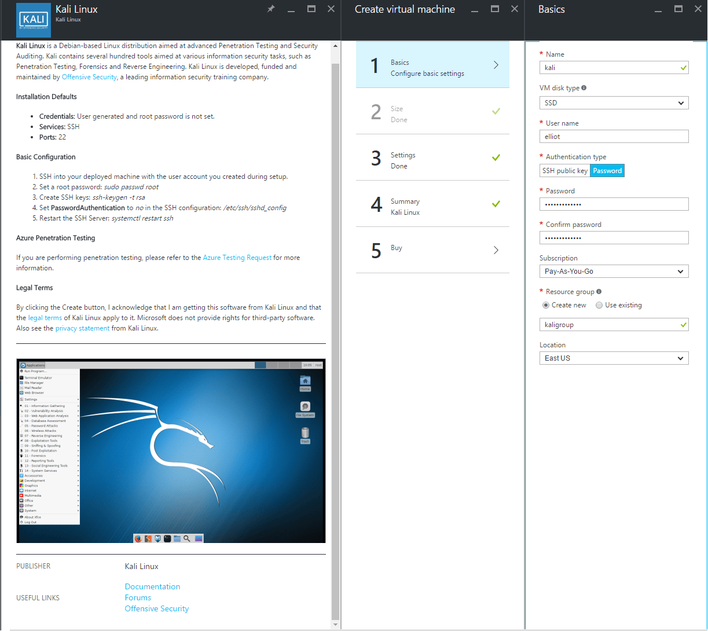
Task: Open the Location dropdown
Action: (x=614, y=358)
